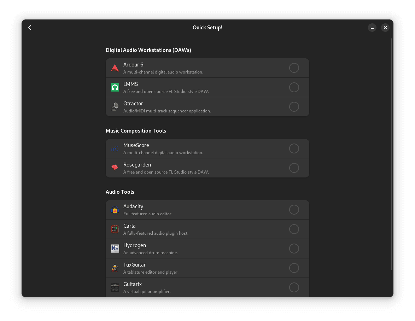The width and height of the screenshot is (415, 321).
Task: Click the 'Carla' title text
Action: pyautogui.click(x=129, y=226)
